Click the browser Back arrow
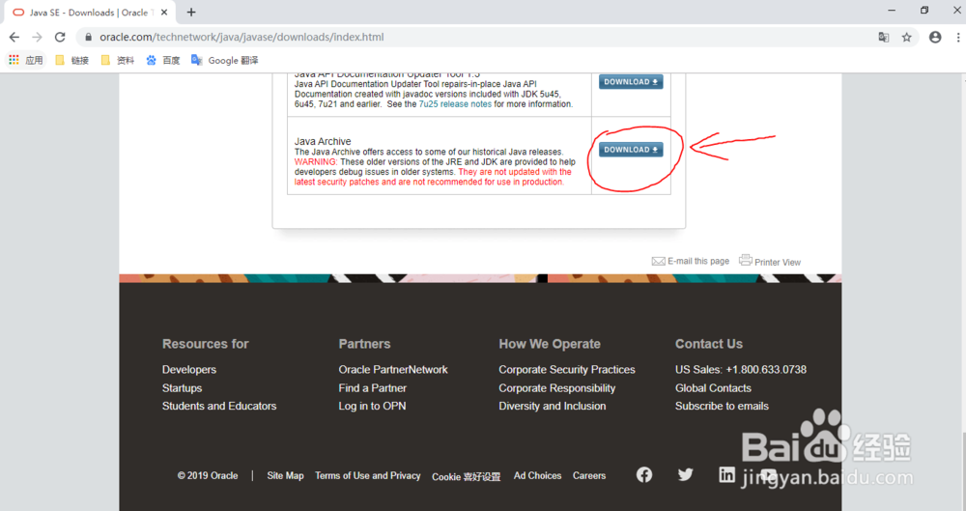 tap(14, 37)
